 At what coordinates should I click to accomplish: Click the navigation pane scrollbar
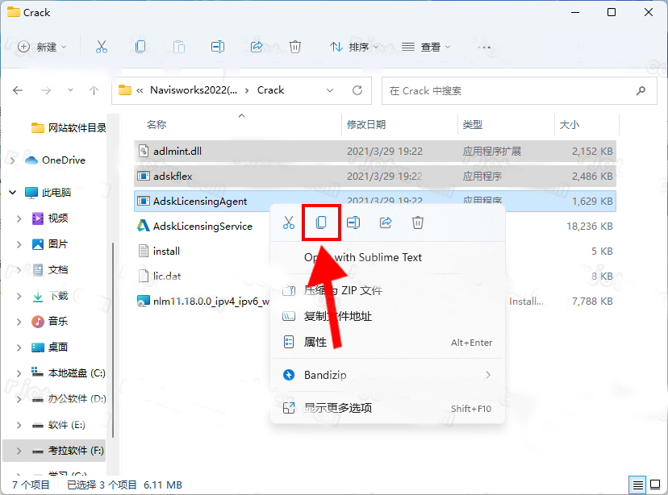pos(113,339)
